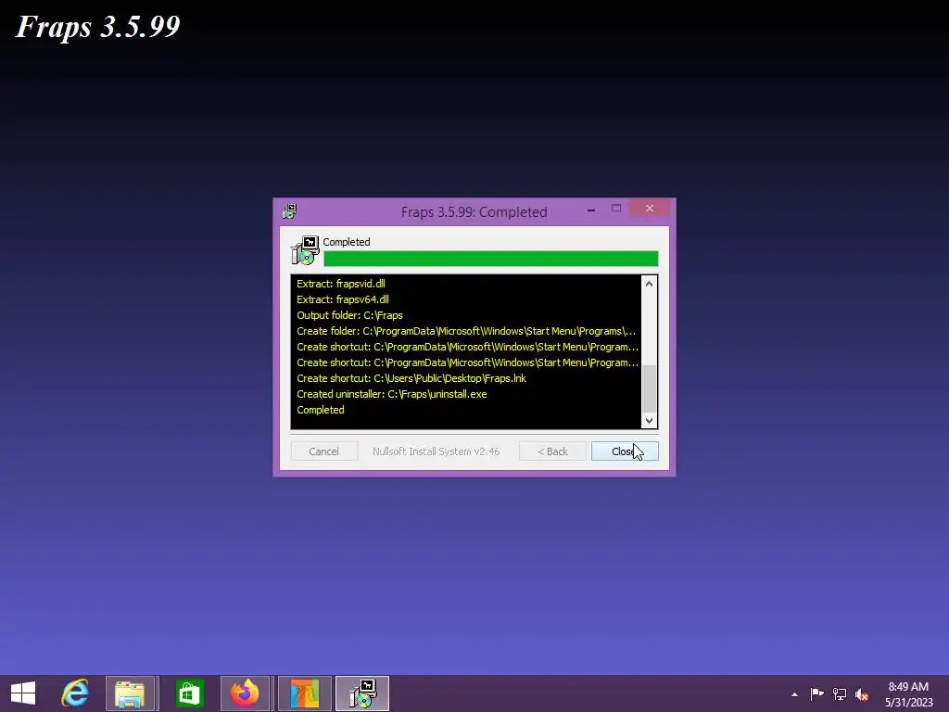Click the green installation progress bar
The image size is (949, 712).
pyautogui.click(x=491, y=259)
